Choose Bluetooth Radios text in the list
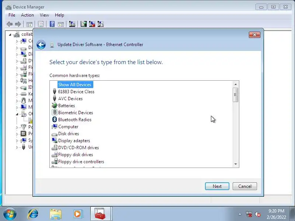 75,119
